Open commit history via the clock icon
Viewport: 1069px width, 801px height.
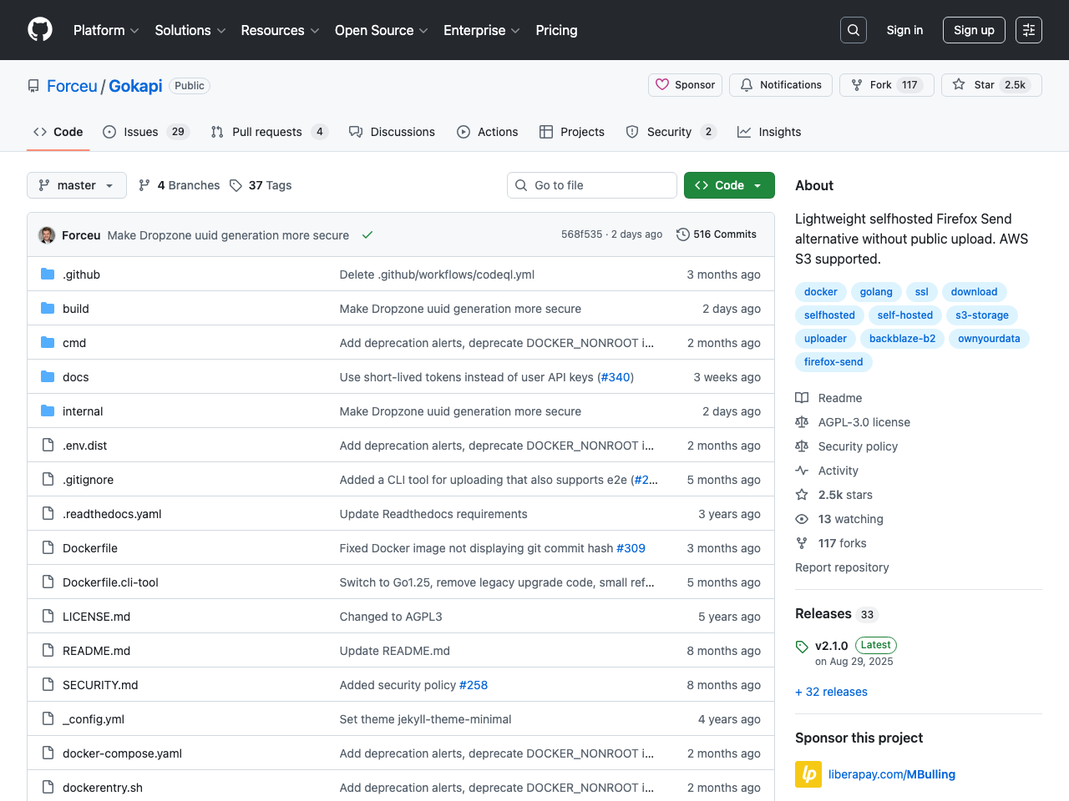(682, 234)
